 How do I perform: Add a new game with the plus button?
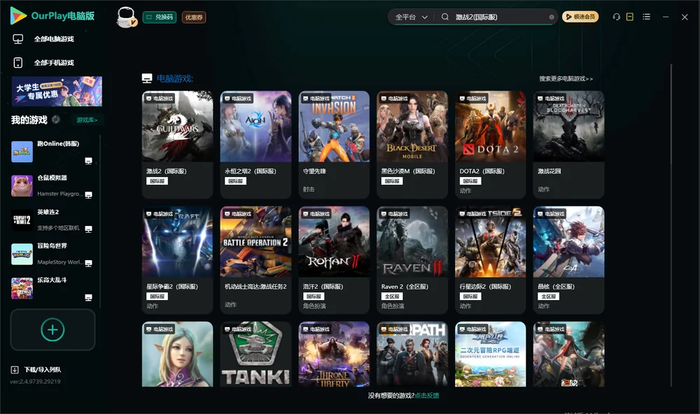click(x=52, y=329)
